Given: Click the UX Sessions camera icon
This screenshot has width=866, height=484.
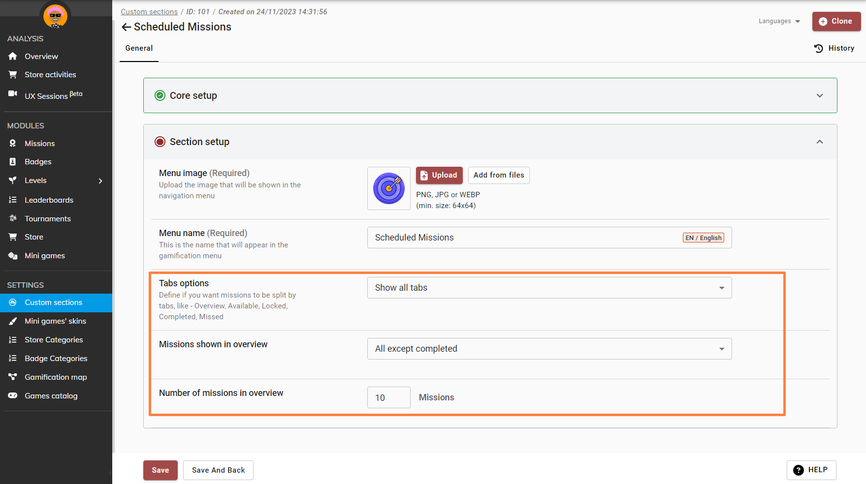Looking at the screenshot, I should tap(13, 93).
